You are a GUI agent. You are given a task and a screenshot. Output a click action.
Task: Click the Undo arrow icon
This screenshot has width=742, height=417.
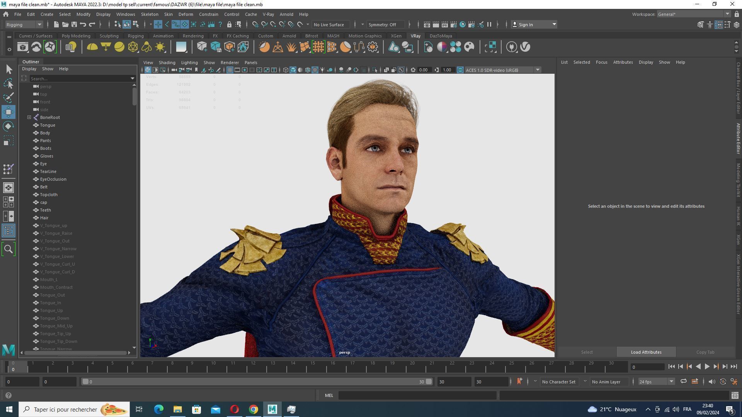pos(83,24)
